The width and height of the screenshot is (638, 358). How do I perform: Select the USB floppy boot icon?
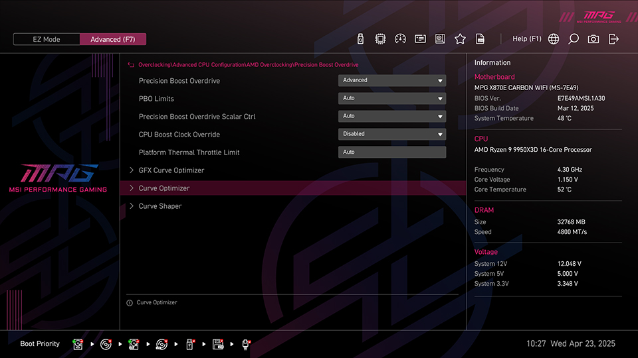pyautogui.click(x=218, y=344)
